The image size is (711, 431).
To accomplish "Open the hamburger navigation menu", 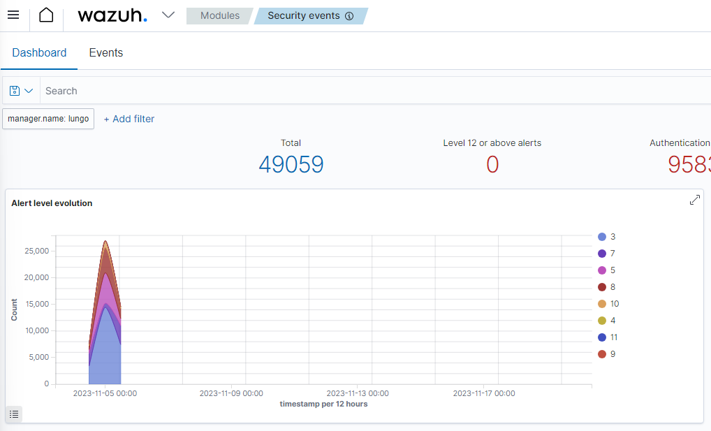I will tap(13, 15).
